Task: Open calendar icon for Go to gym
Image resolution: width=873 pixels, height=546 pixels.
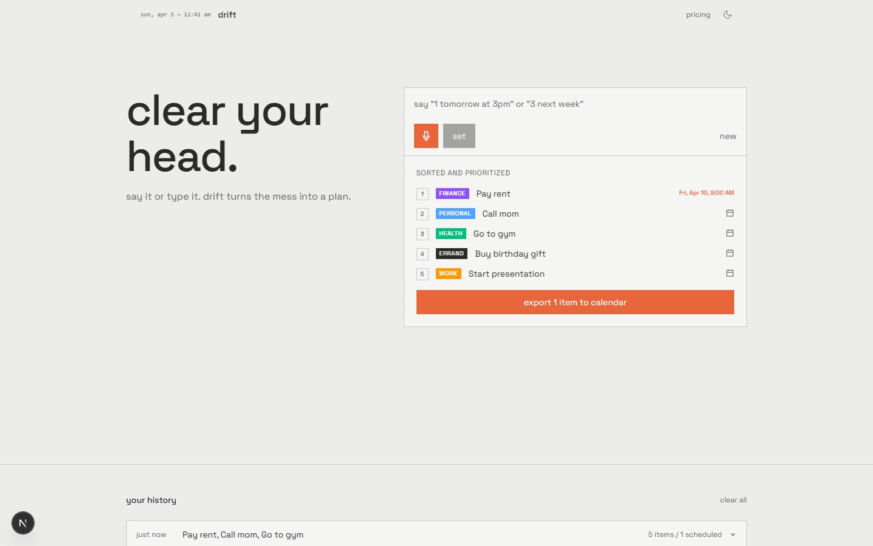Action: 730,233
